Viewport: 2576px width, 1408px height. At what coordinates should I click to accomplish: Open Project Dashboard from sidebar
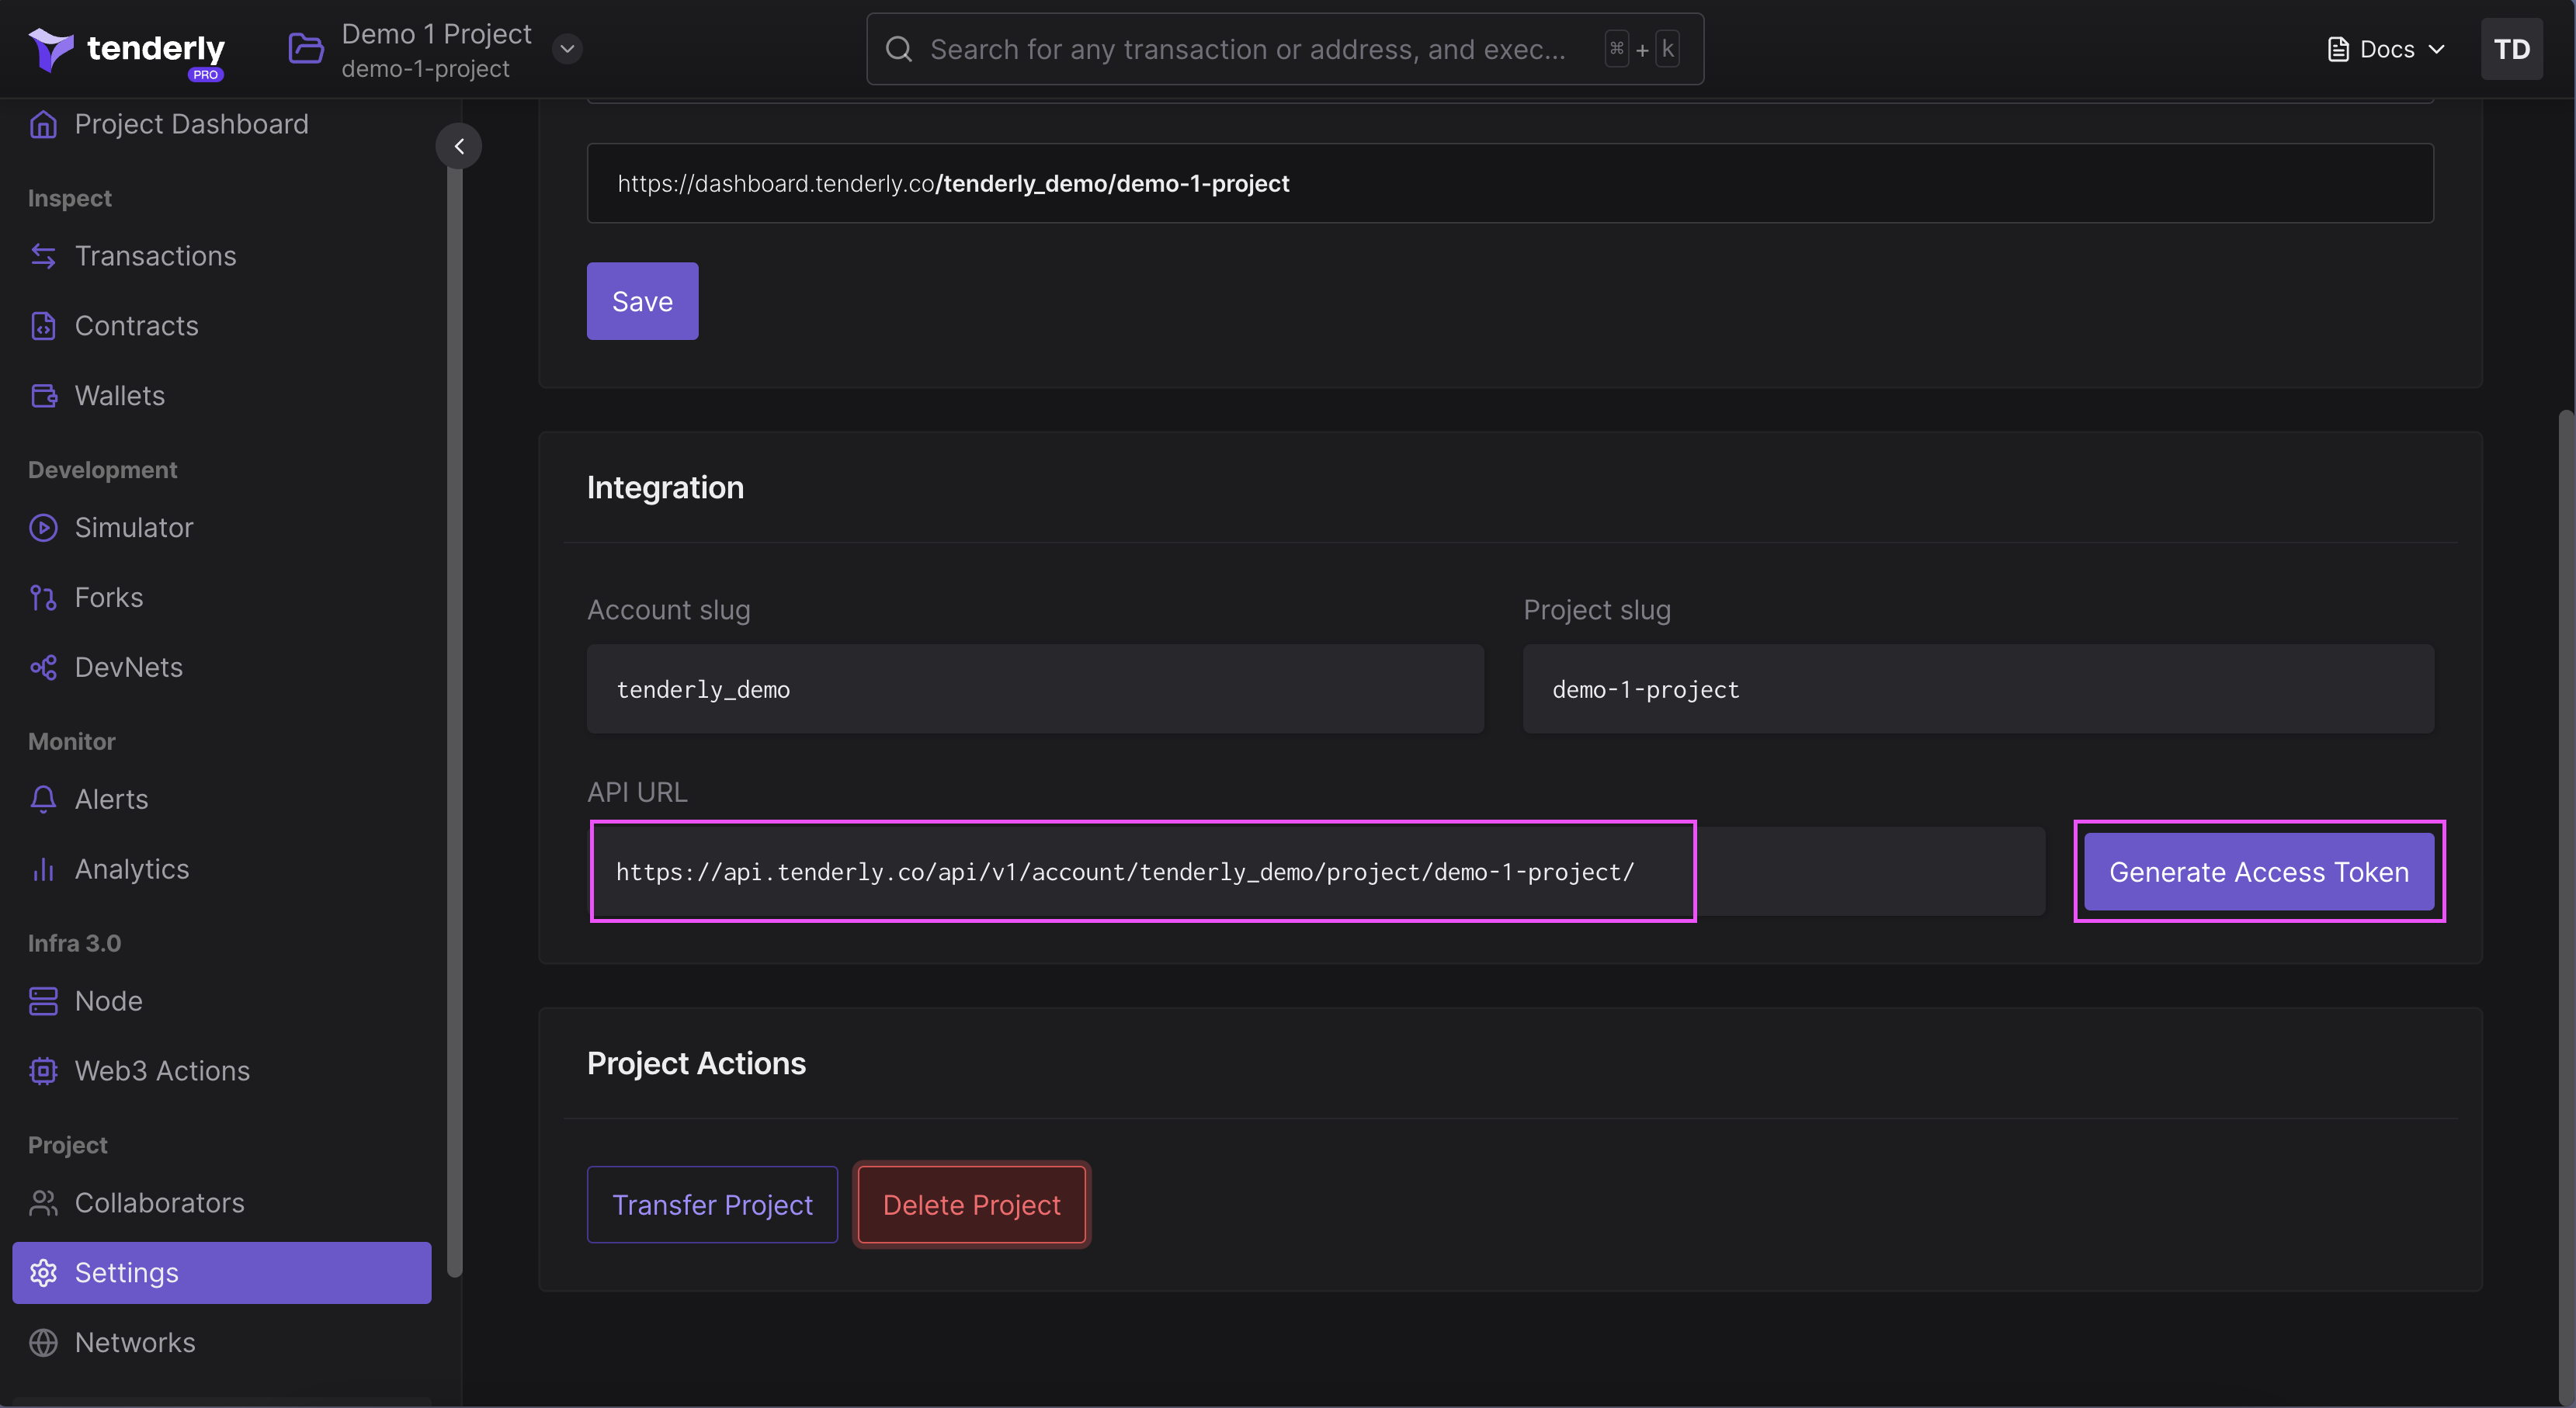pyautogui.click(x=191, y=124)
